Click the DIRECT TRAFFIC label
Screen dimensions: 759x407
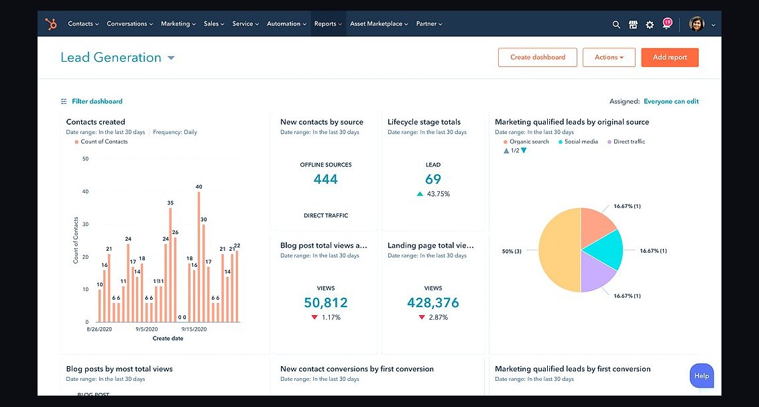[326, 215]
